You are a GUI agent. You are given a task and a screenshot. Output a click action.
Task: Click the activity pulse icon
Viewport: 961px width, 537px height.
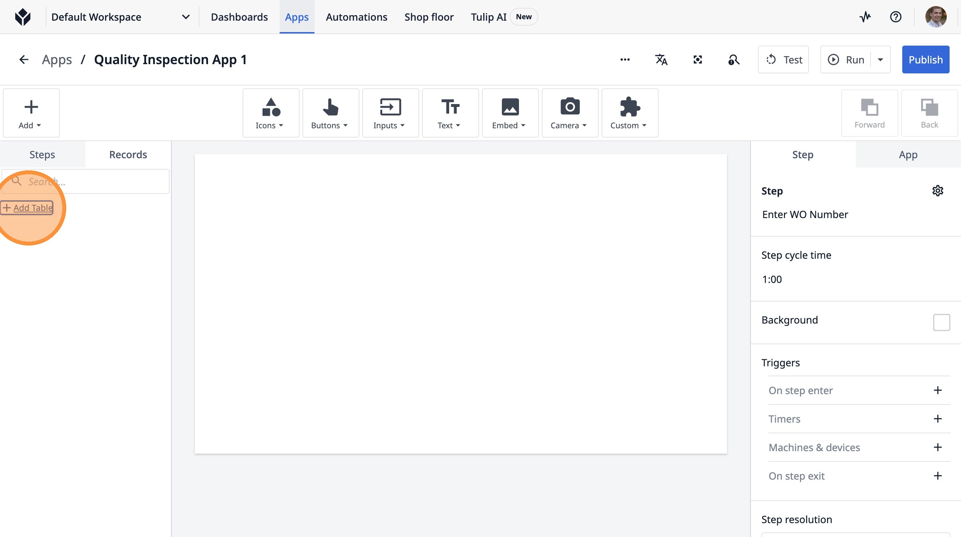[865, 17]
